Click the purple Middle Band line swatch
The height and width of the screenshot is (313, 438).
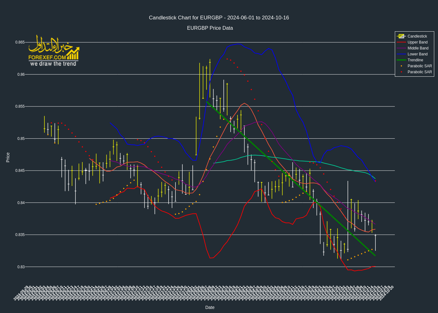401,48
